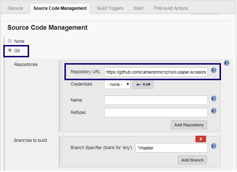Click the Add Repository button
The height and width of the screenshot is (172, 237).
pyautogui.click(x=189, y=125)
